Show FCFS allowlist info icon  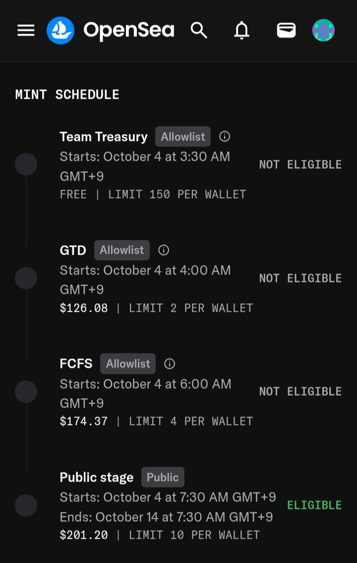pyautogui.click(x=170, y=364)
